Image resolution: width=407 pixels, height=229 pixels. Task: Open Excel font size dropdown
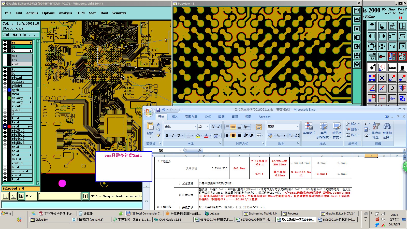pos(207,127)
